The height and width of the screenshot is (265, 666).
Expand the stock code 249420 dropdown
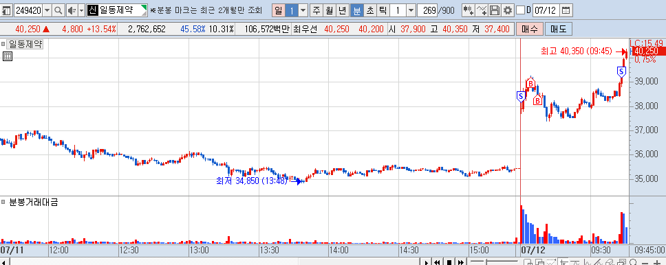click(x=47, y=10)
